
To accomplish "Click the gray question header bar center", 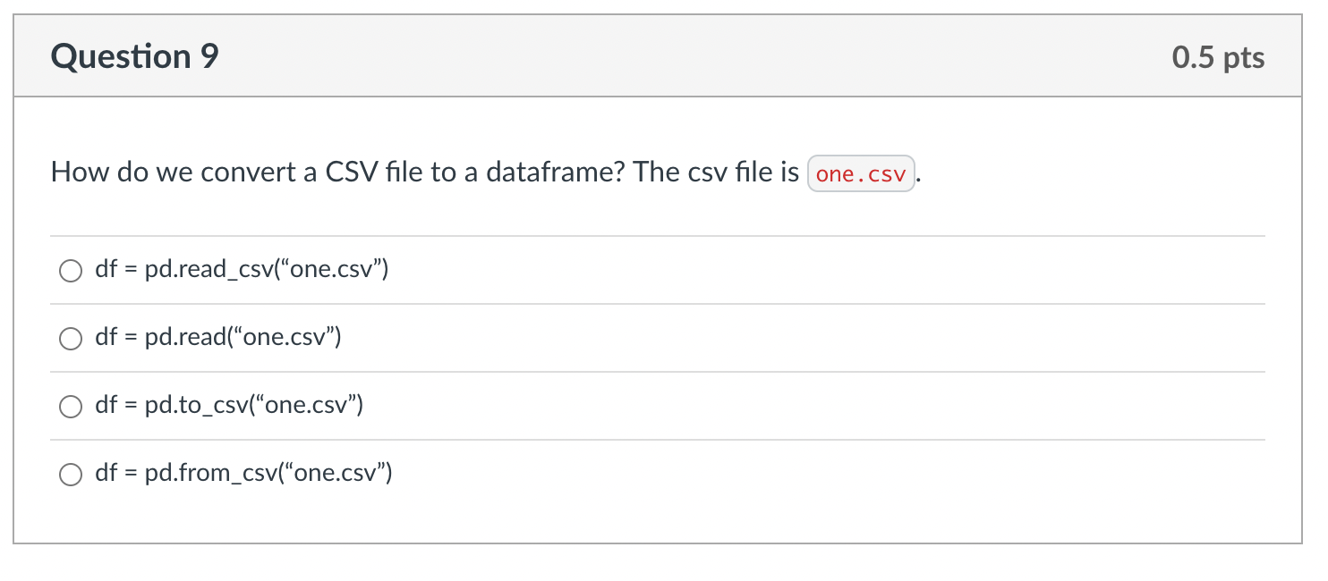I will (658, 56).
